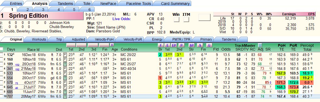Click the T surface box in the 20May17 row
Screen dimensions: 320x102
65,96
